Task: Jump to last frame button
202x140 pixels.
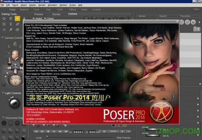Action: (42, 131)
